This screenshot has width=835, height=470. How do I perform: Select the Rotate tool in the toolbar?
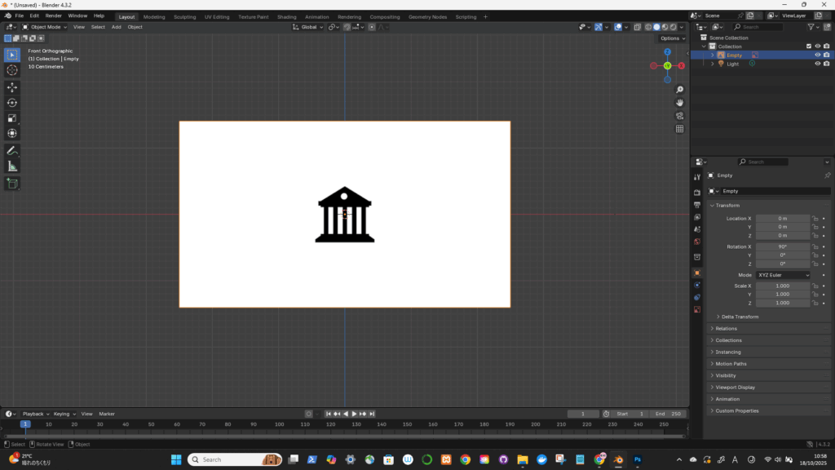click(x=12, y=102)
